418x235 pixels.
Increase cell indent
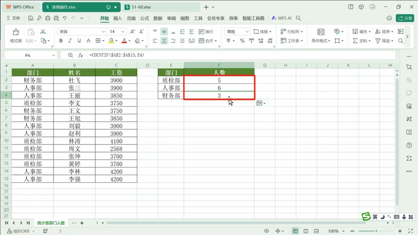191,32
